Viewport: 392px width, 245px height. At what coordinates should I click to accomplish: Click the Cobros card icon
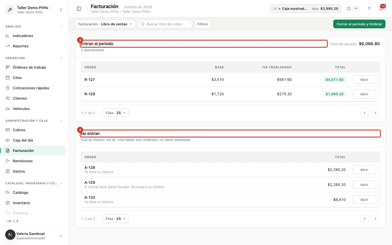coord(8,130)
